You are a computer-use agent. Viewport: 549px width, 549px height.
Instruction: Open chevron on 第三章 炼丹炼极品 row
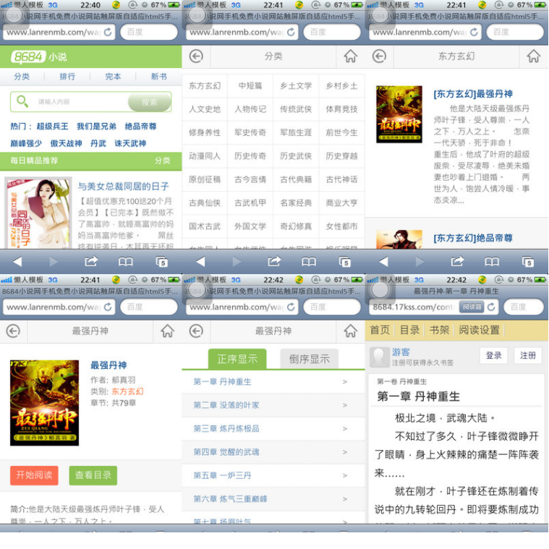(x=345, y=428)
